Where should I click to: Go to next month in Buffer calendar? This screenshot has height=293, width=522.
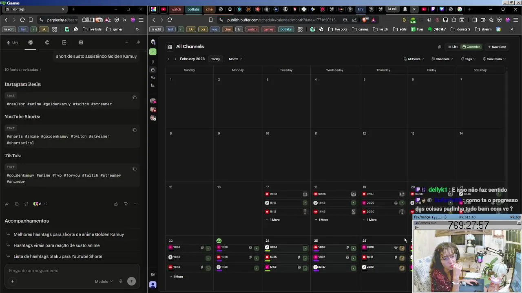pyautogui.click(x=176, y=59)
